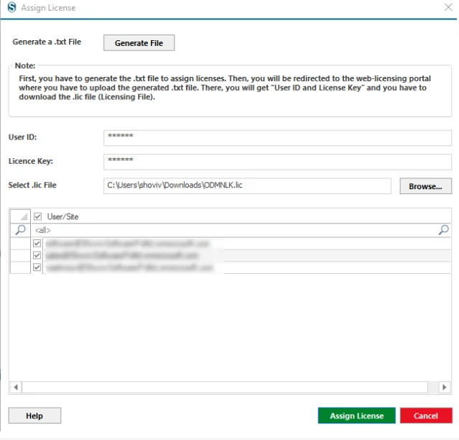Click the Generate File button
The image size is (459, 440).
pos(139,42)
